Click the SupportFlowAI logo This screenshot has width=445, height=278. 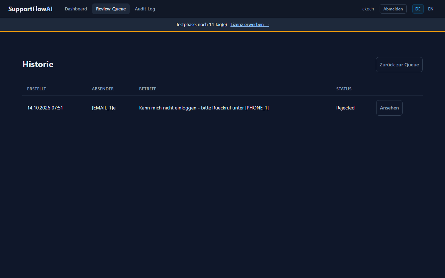(30, 9)
